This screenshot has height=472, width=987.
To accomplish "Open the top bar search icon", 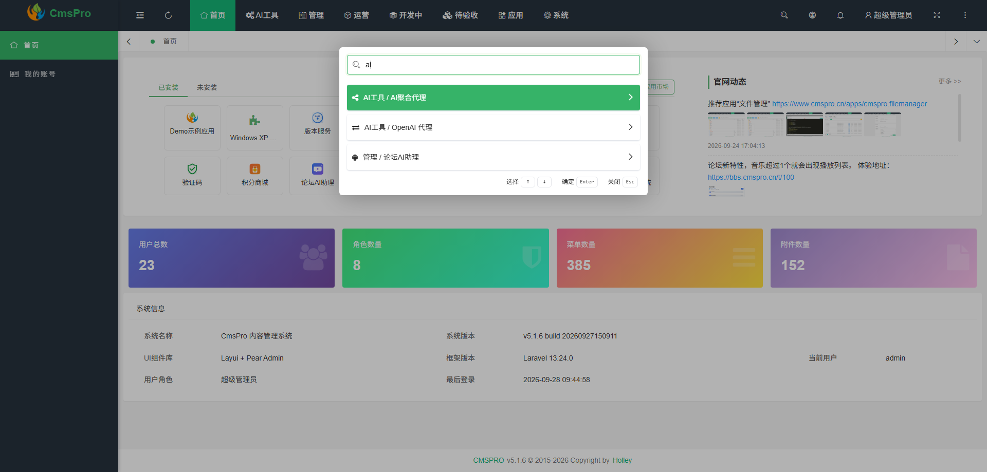I will click(784, 15).
